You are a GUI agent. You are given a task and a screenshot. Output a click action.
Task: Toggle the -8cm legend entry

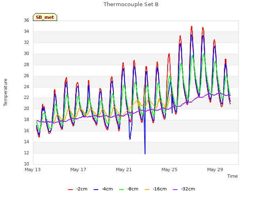129,189
